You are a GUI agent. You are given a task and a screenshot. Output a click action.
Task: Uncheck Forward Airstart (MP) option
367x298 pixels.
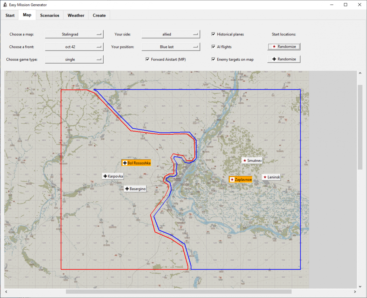coord(148,60)
